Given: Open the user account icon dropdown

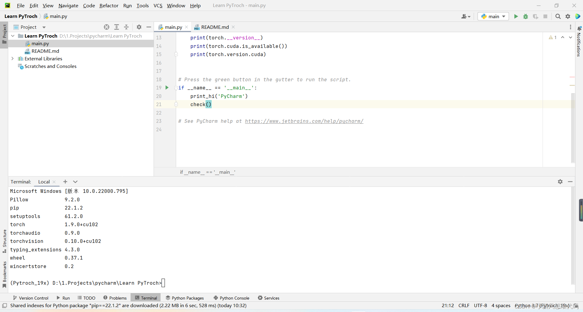Looking at the screenshot, I should (x=466, y=16).
